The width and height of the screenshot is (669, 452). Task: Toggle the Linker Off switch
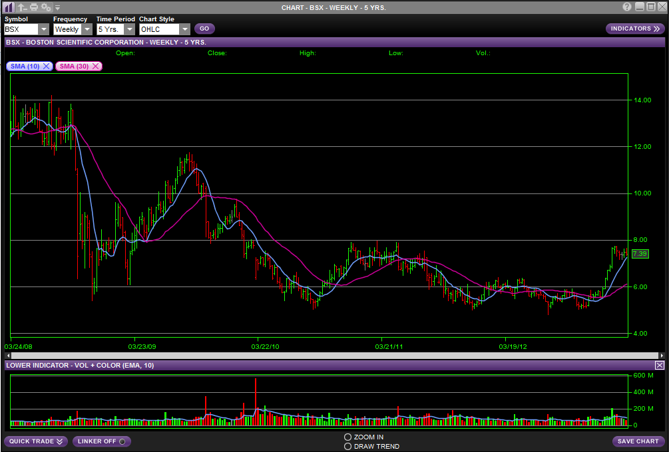point(102,441)
